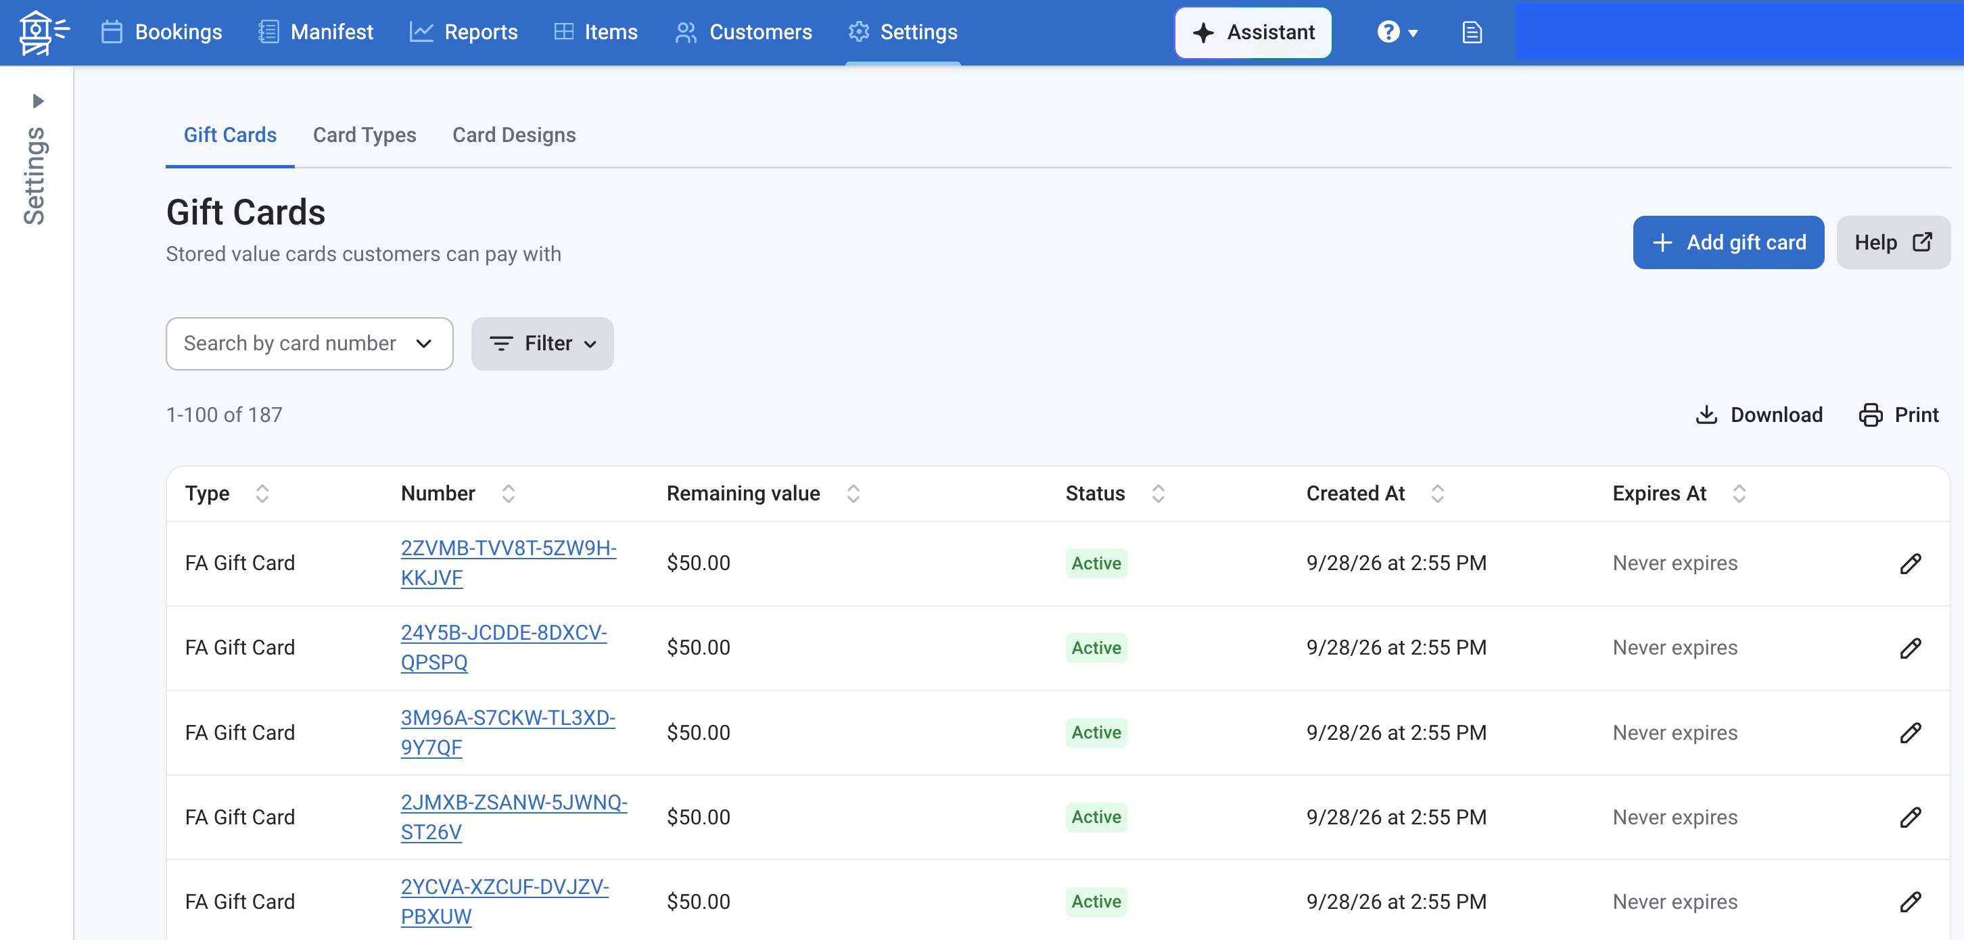Open gift card link 24Y5B-JCDDE-8DXCV-QPSPQ
The width and height of the screenshot is (1964, 940).
503,647
